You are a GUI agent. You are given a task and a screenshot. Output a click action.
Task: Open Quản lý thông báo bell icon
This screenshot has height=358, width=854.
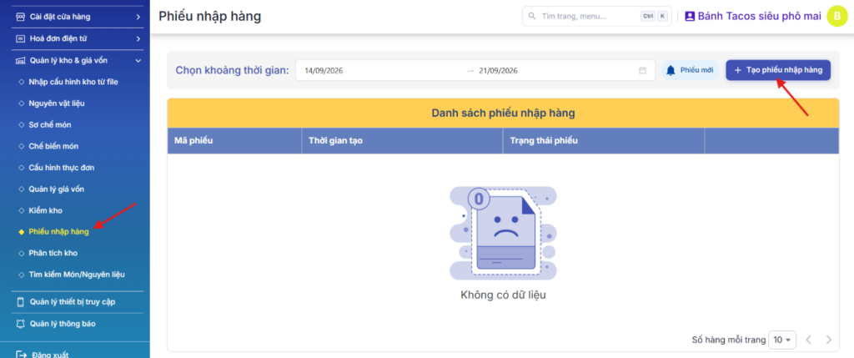21,324
